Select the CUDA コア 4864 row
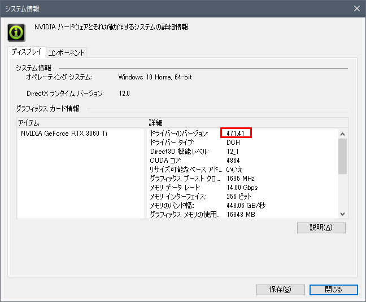 click(243, 161)
